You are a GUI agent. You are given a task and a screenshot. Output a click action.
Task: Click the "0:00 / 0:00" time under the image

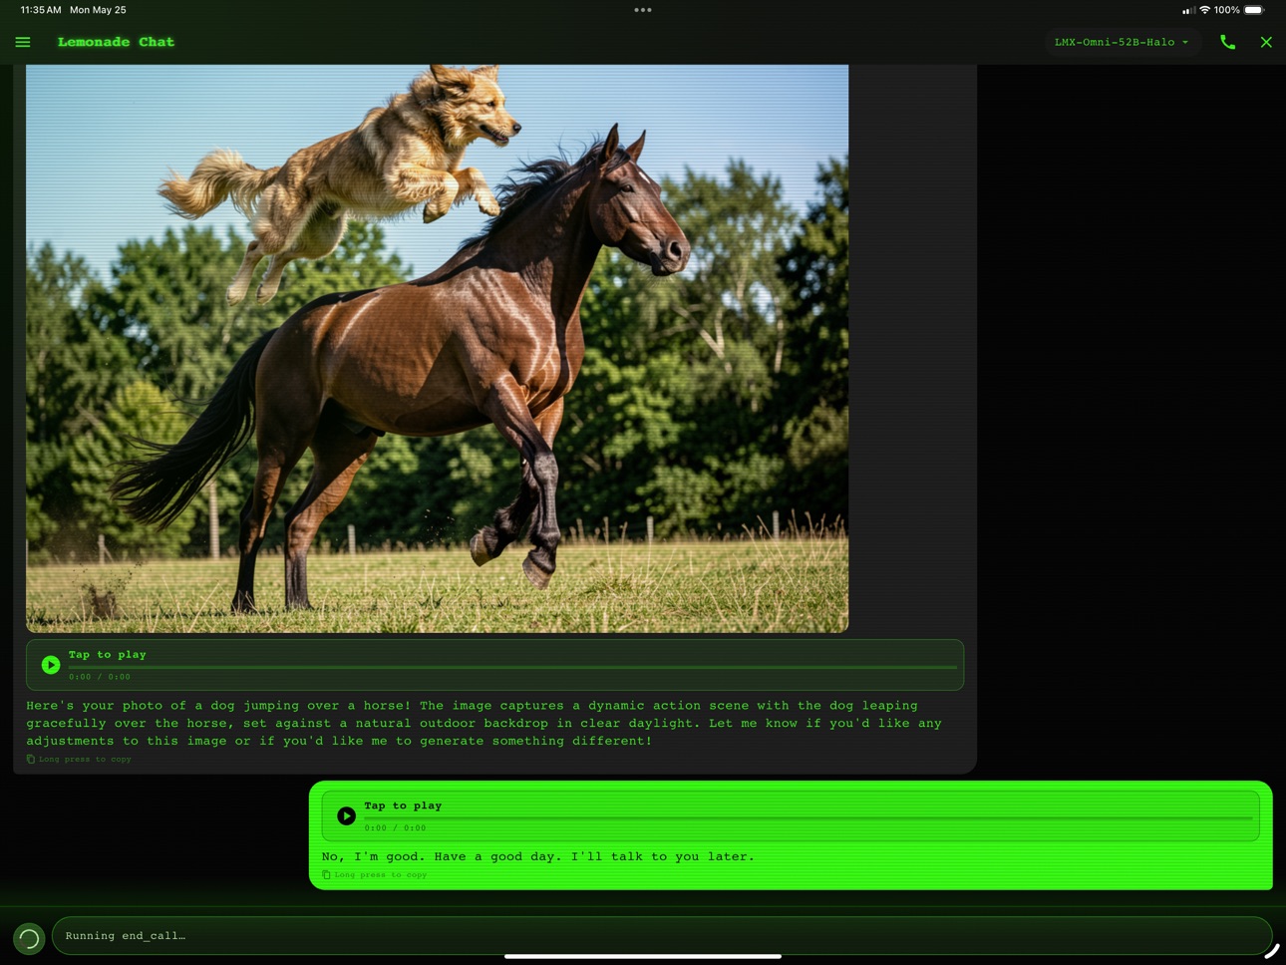pyautogui.click(x=100, y=677)
